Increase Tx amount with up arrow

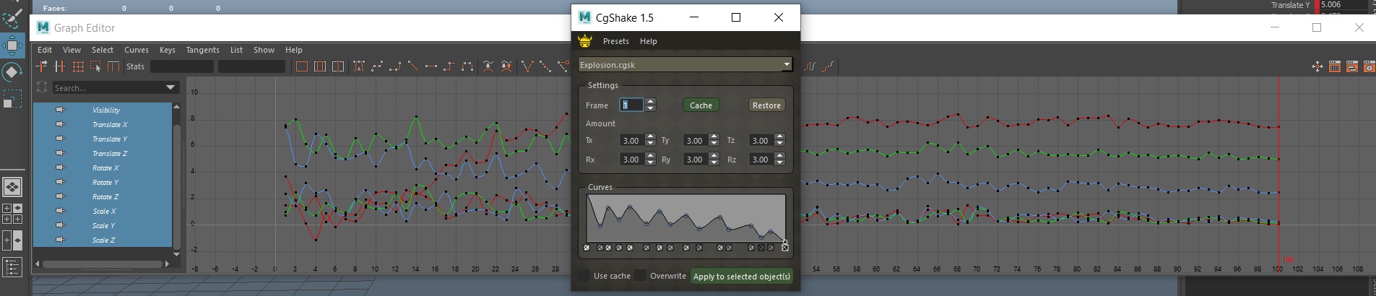pos(650,137)
